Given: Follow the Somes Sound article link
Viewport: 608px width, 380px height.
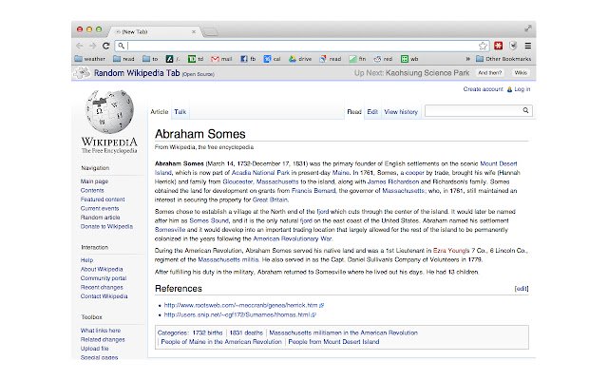Looking at the screenshot, I should (209, 220).
